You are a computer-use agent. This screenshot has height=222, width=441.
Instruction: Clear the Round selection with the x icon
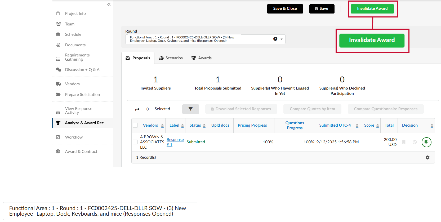point(275,39)
